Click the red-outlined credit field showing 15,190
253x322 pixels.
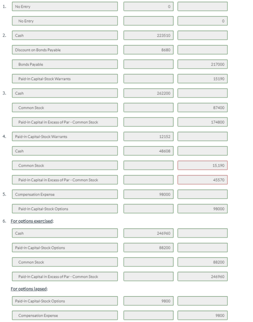(x=202, y=166)
